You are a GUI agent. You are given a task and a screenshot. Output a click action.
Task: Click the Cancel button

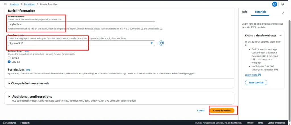tap(201, 111)
